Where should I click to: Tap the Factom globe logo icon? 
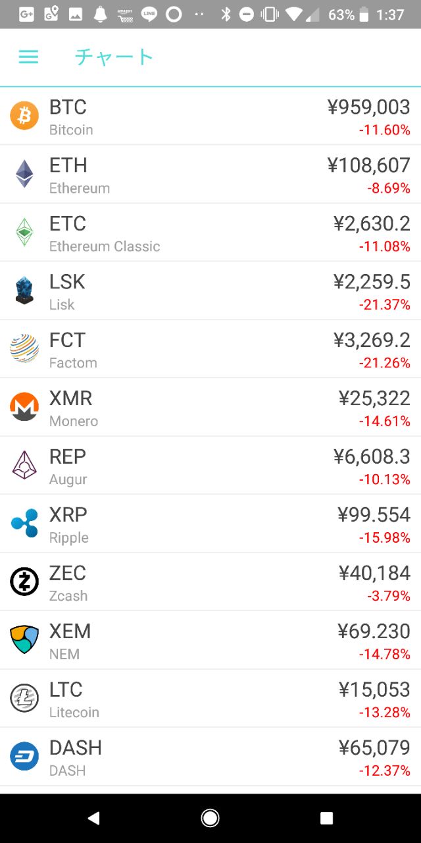(24, 349)
